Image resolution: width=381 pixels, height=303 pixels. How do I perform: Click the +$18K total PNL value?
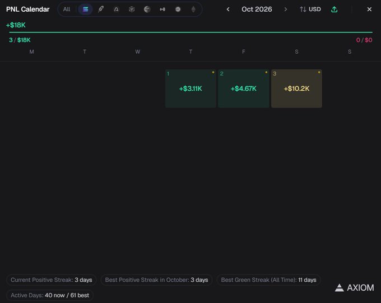click(16, 25)
